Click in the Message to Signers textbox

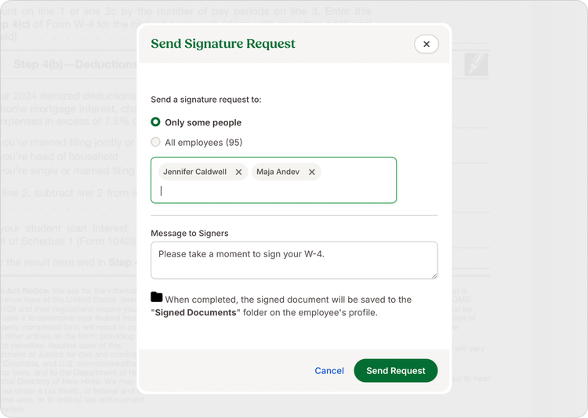point(294,260)
